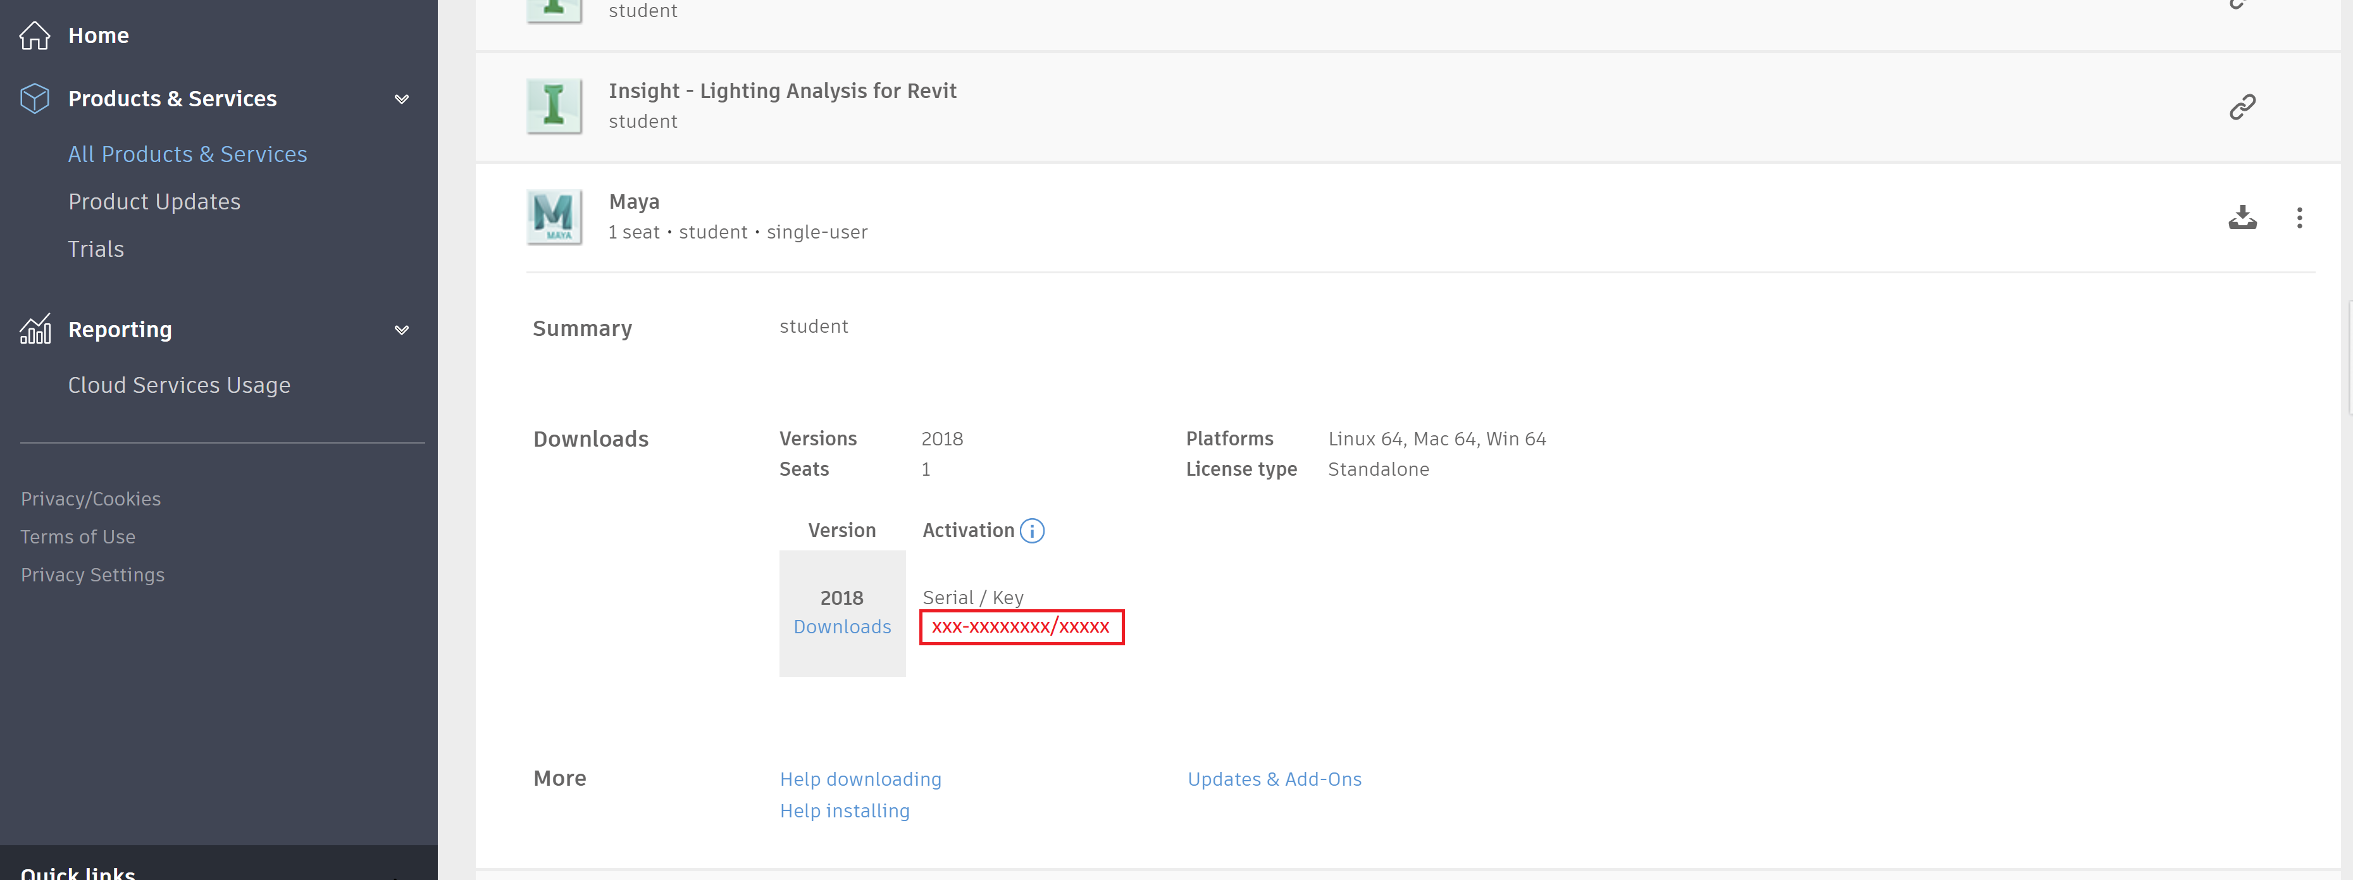Collapse the Products & Services section chevron
Image resolution: width=2353 pixels, height=880 pixels.
pyautogui.click(x=401, y=99)
